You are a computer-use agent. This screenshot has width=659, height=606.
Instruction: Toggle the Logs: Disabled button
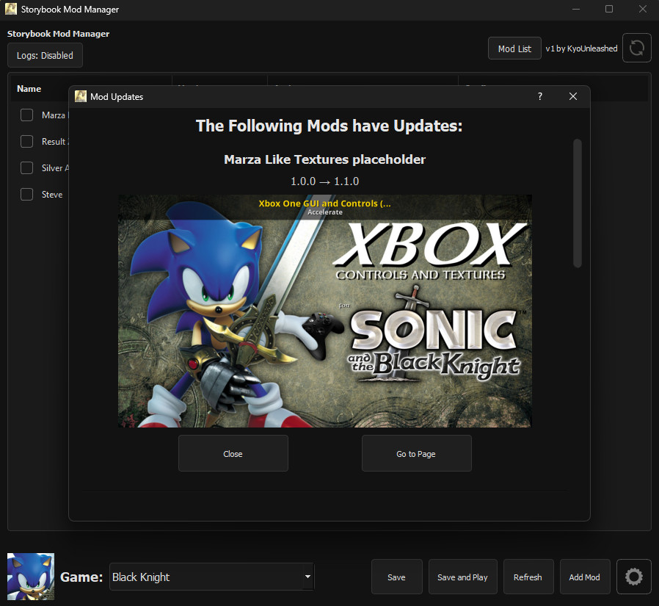[45, 56]
